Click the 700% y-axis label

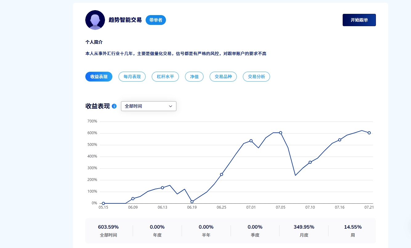click(x=92, y=121)
